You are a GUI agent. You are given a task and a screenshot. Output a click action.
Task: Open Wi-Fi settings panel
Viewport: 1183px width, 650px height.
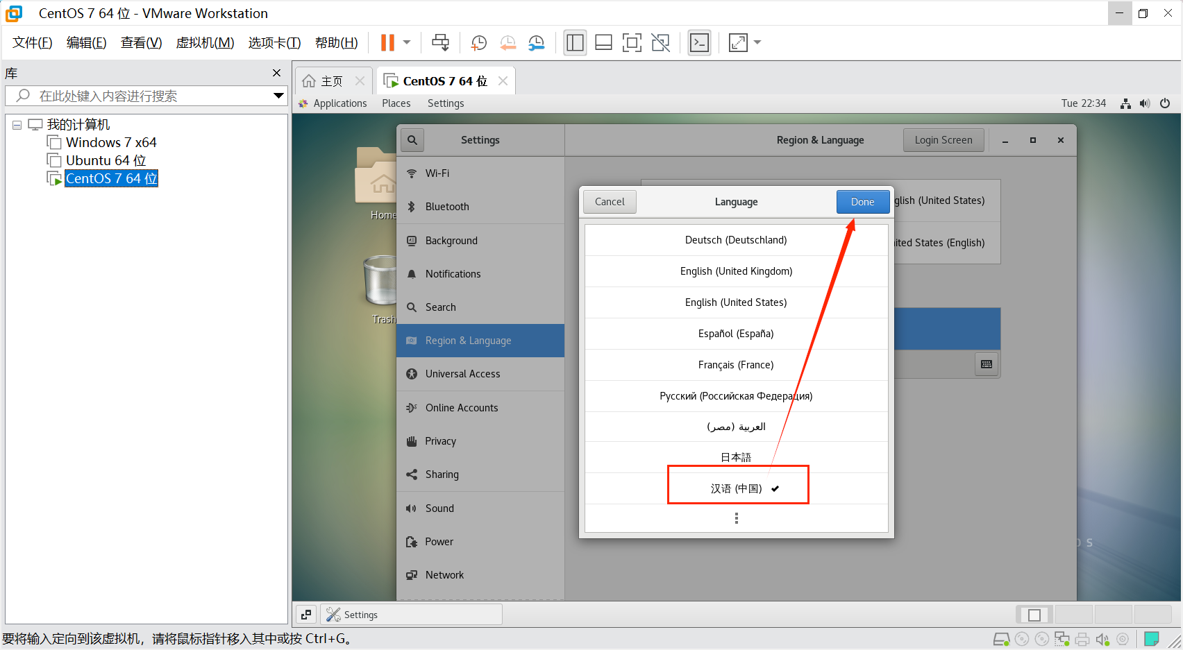click(480, 173)
